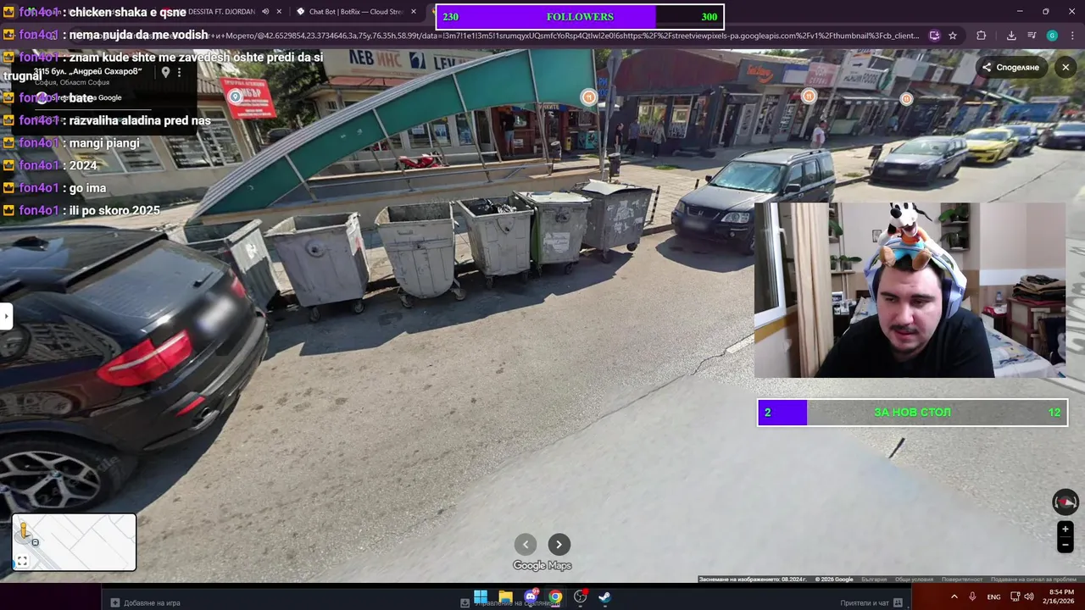Show hidden system tray icons chevron
This screenshot has height=610, width=1085.
point(954,596)
